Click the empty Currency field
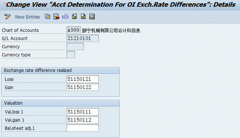Viewport: 240px width, 138px height. (75, 46)
